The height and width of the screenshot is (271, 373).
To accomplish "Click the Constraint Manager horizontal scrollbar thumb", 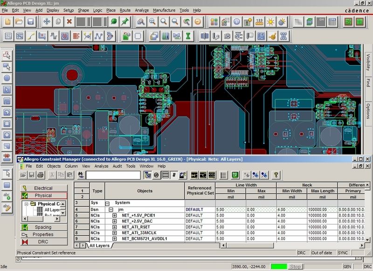I will pos(250,245).
